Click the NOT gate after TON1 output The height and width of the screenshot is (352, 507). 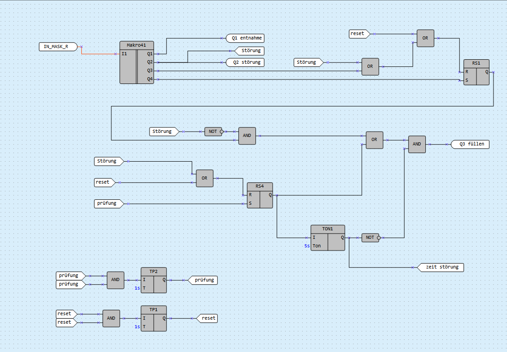pyautogui.click(x=370, y=238)
